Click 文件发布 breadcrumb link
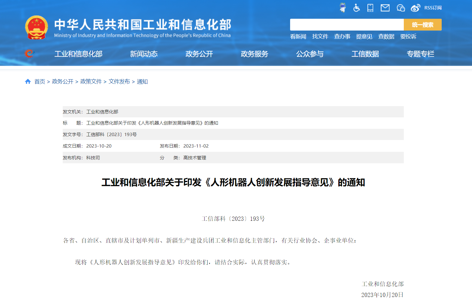472x300 pixels. 119,82
